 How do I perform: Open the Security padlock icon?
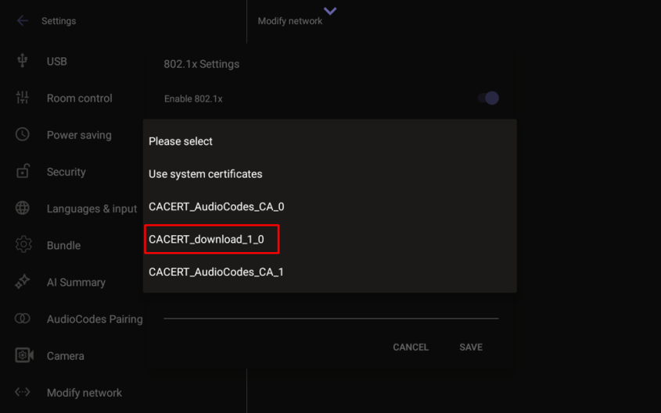coord(23,171)
